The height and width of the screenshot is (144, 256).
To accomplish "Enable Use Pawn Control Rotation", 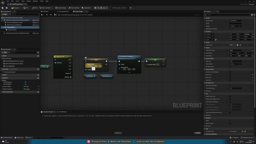I will 230,72.
